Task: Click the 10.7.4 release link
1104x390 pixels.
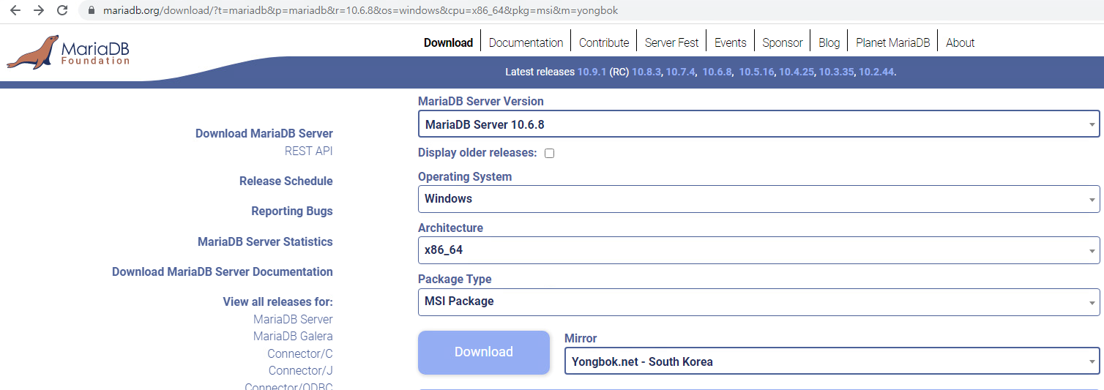Action: pos(680,72)
